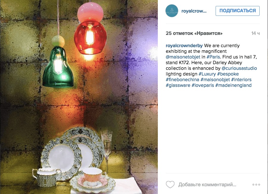The image size is (268, 194).
Task: Open the #madeinengland hashtag
Action: click(233, 85)
